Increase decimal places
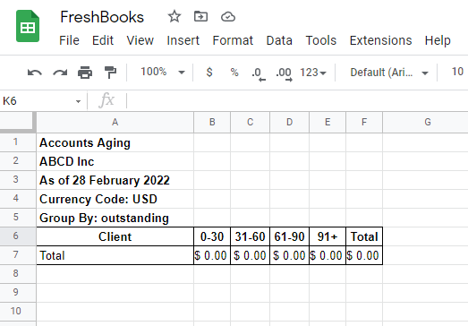468x326 pixels. (285, 73)
